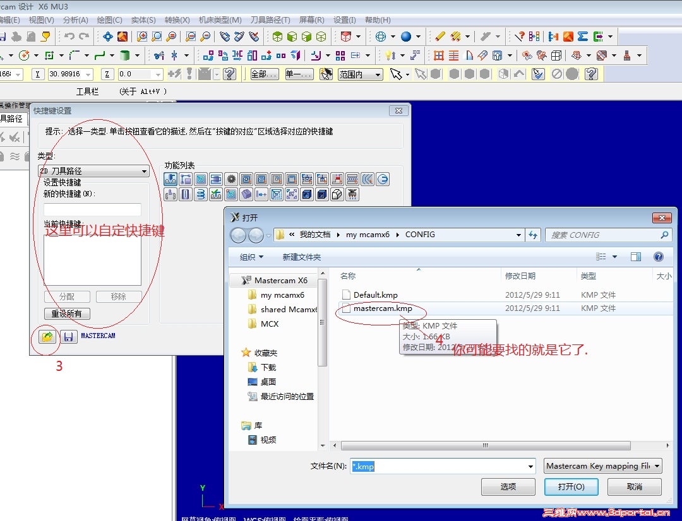The width and height of the screenshot is (682, 521).
Task: Click the wireframe globe icon
Action: click(381, 37)
